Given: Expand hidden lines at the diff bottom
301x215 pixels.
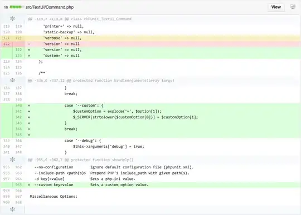Looking at the screenshot, I should (x=12, y=209).
